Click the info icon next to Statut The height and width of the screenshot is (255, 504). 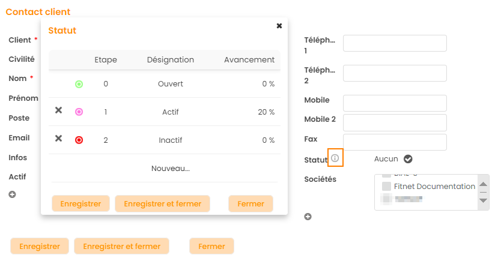(x=335, y=158)
